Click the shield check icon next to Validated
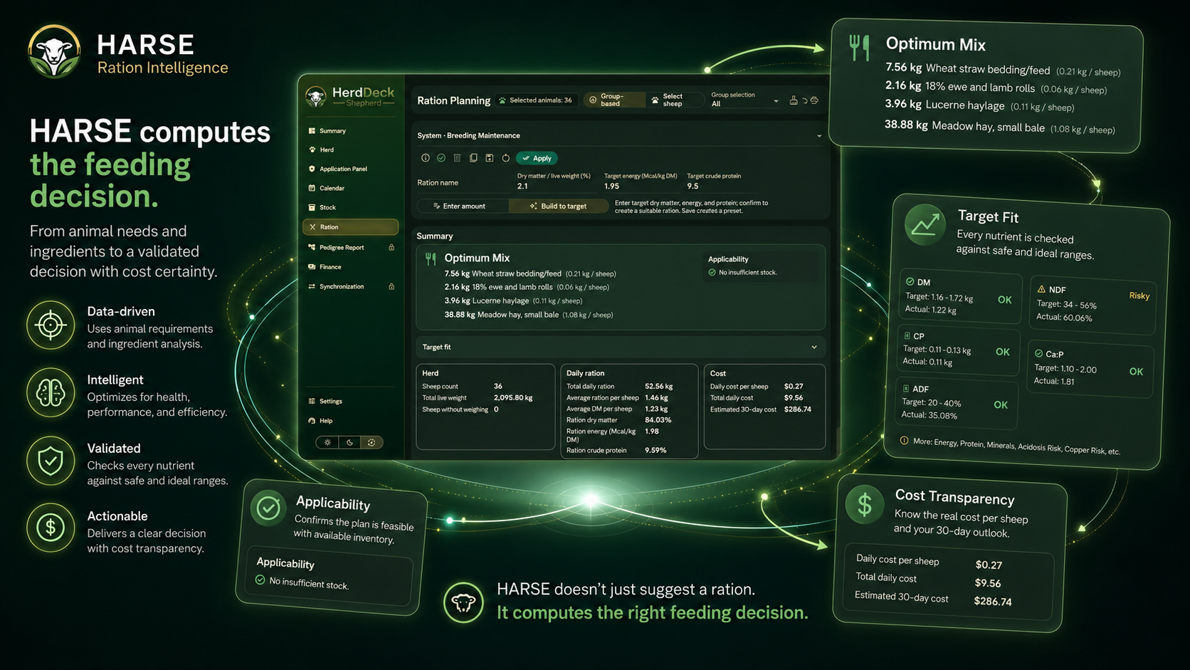1190x670 pixels. click(x=51, y=461)
